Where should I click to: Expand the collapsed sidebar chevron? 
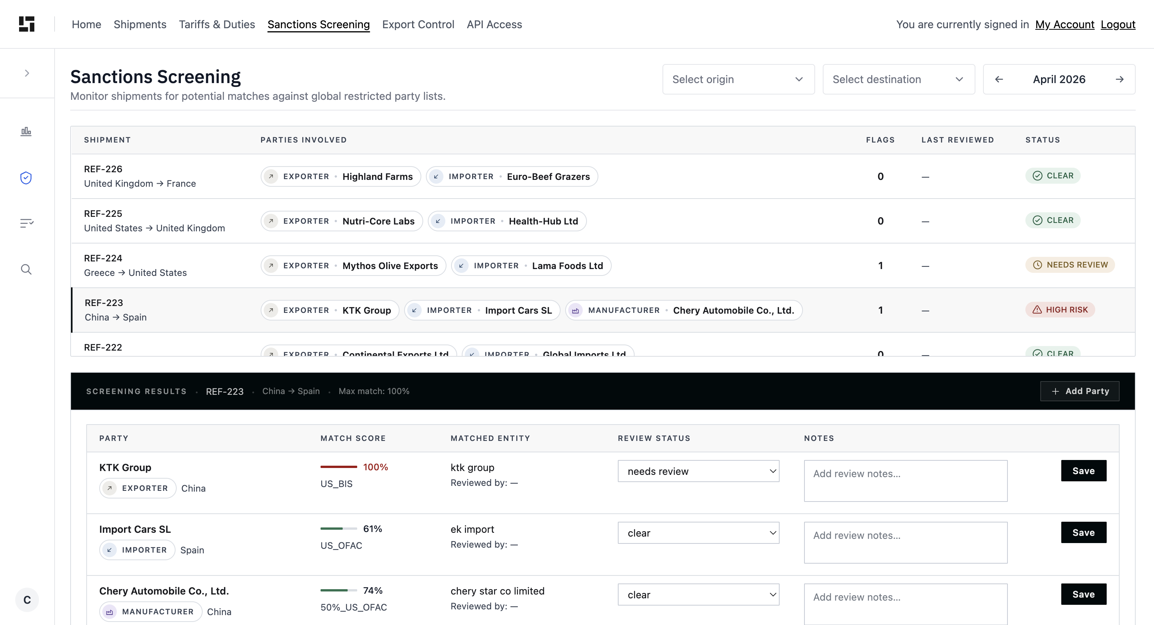click(27, 73)
